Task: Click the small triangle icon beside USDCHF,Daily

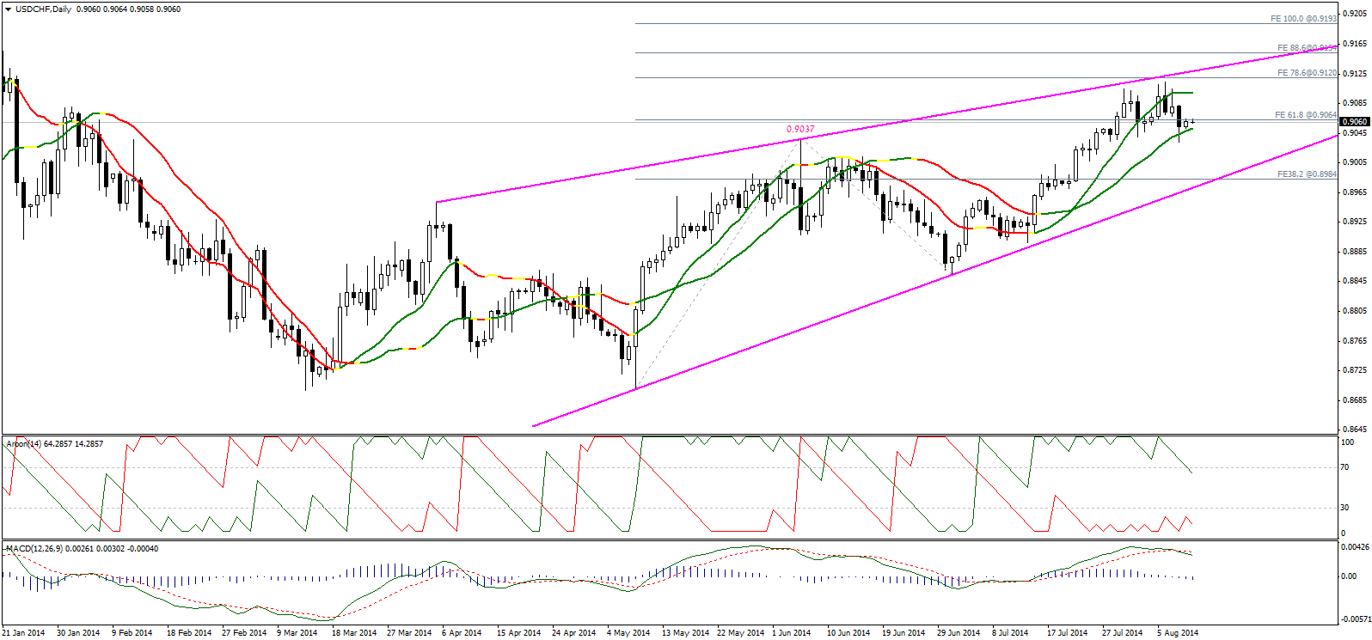Action: click(8, 9)
